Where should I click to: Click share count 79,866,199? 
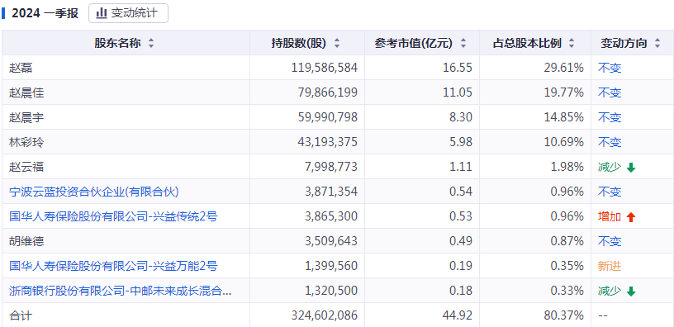pos(328,92)
